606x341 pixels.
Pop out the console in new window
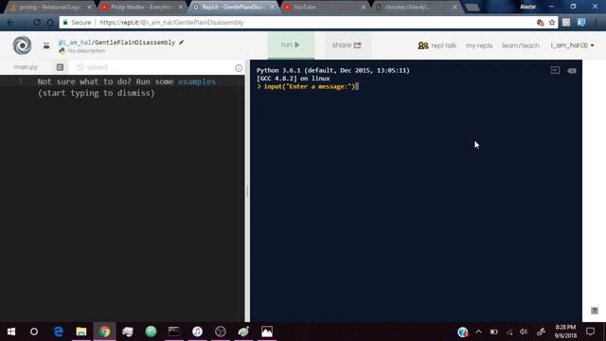(x=555, y=70)
